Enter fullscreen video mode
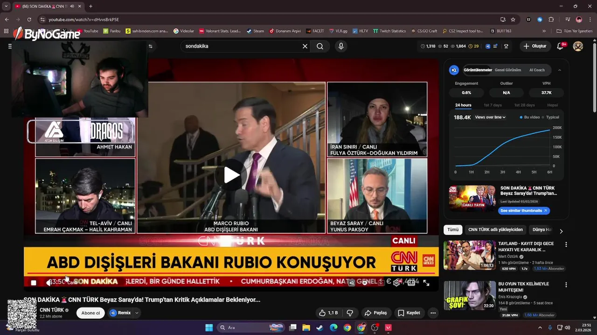 pyautogui.click(x=426, y=282)
